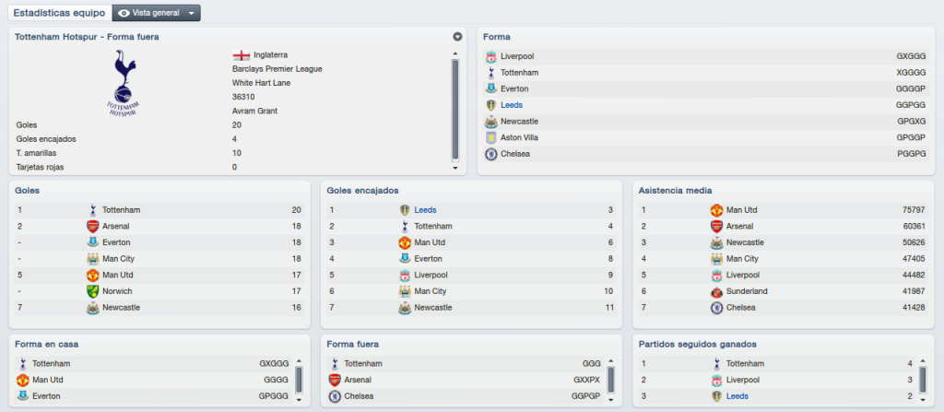Open Leeds link in Partidos seguidos ganados

pyautogui.click(x=737, y=396)
